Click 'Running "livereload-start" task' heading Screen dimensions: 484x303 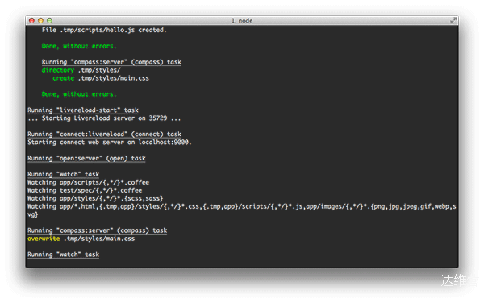(83, 110)
